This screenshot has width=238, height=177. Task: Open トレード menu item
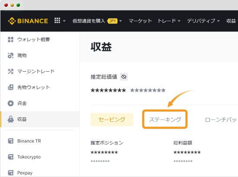(x=167, y=21)
